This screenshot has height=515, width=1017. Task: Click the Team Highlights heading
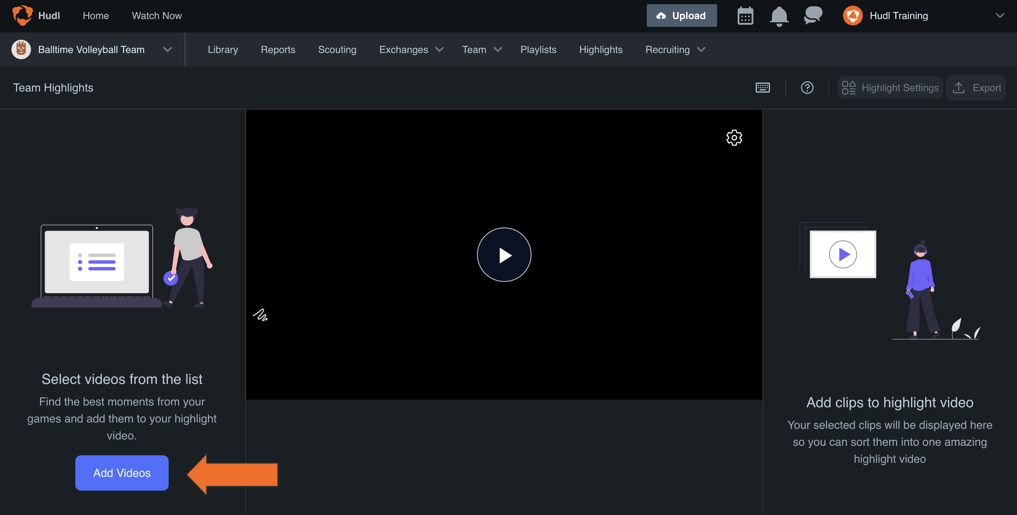coord(53,88)
